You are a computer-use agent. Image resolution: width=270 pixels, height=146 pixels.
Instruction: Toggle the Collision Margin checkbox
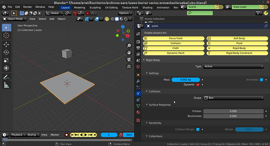pyautogui.click(x=198, y=129)
